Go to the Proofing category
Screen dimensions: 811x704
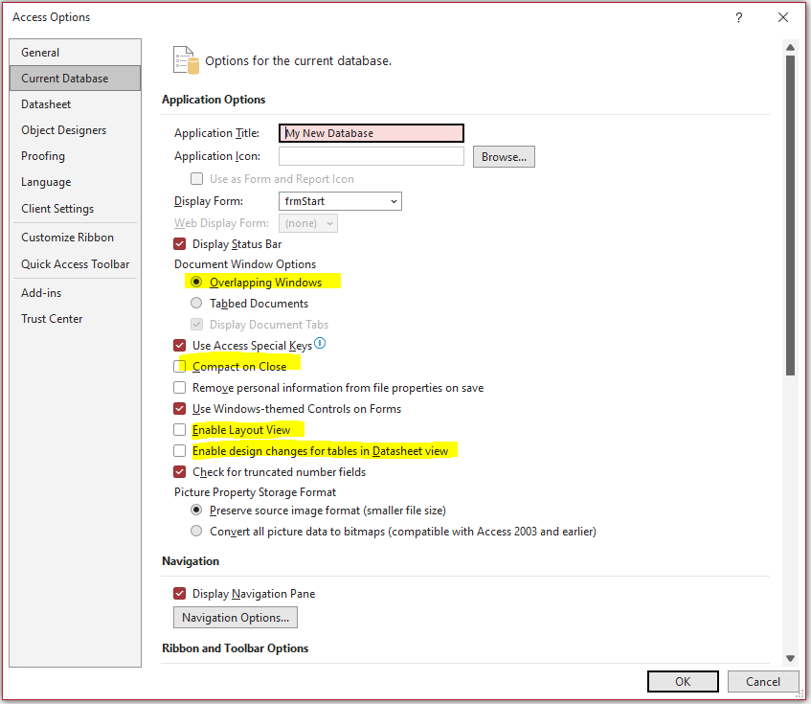click(x=75, y=156)
